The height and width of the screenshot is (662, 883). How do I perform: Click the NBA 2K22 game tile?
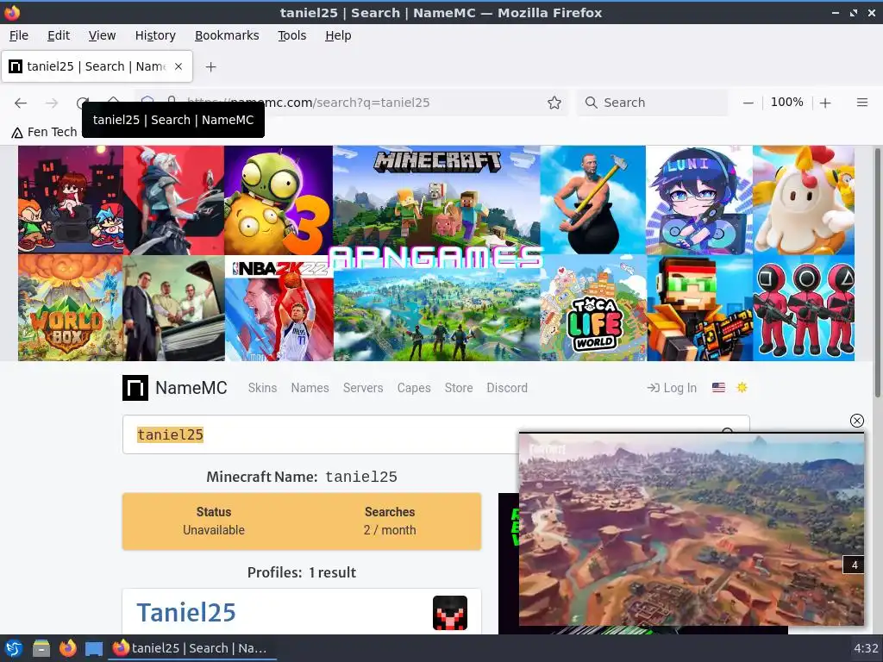pos(279,309)
